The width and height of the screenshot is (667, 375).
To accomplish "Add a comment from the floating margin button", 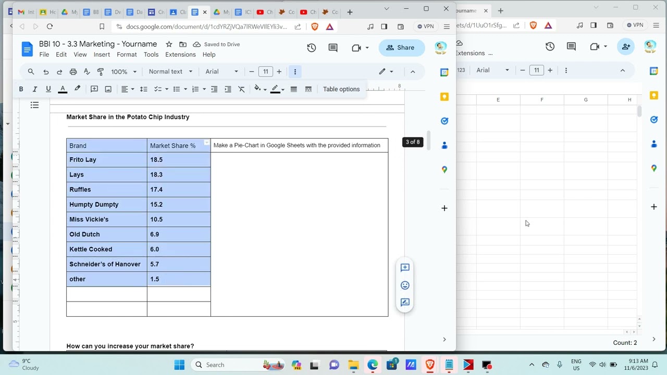I will 405,268.
